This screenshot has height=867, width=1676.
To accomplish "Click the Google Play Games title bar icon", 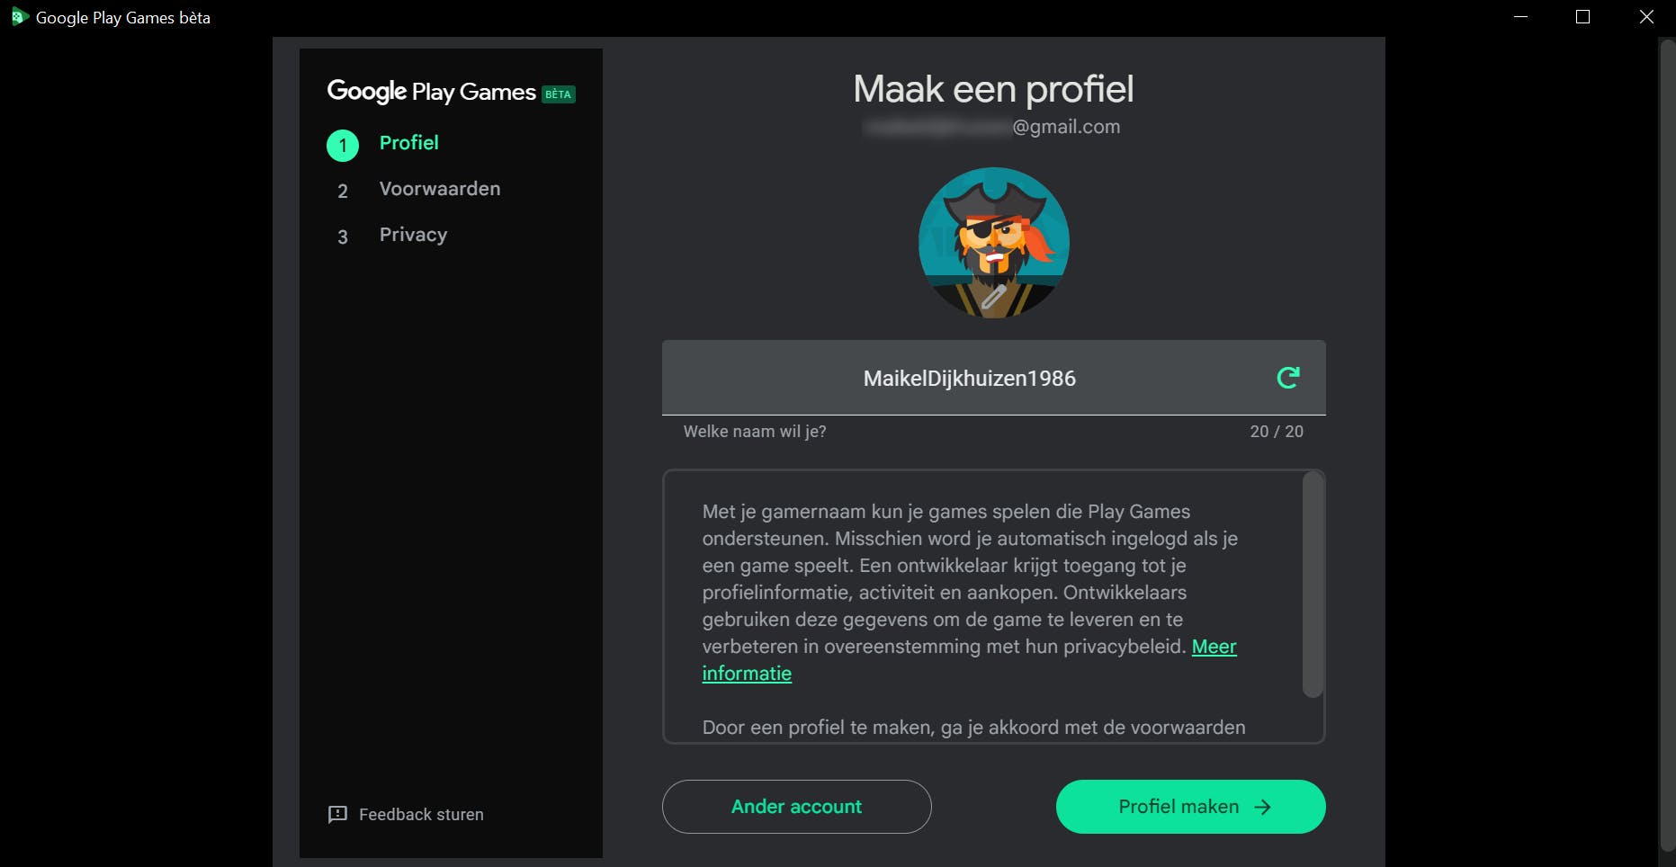I will pos(19,17).
